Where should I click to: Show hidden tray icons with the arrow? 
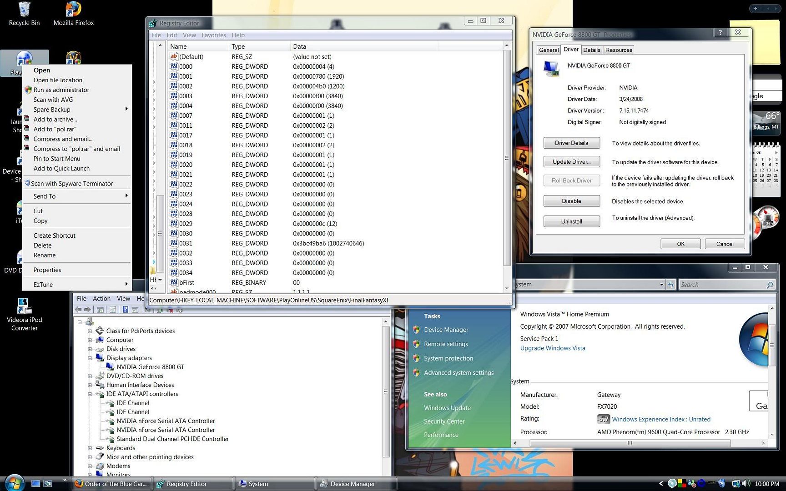(x=661, y=484)
